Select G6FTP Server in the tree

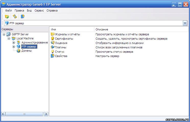point(20,34)
